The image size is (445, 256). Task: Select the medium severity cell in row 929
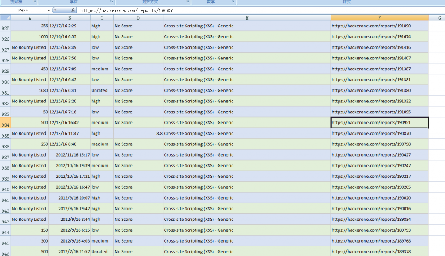tap(102, 69)
